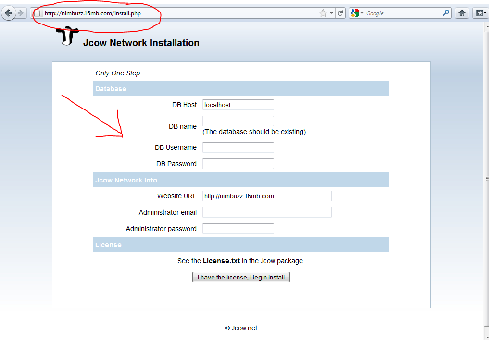The height and width of the screenshot is (340, 489).
Task: Focus the Website URL input field
Action: tap(267, 196)
